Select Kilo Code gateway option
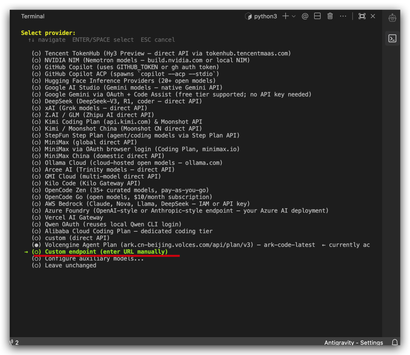410x355 pixels. [86, 183]
